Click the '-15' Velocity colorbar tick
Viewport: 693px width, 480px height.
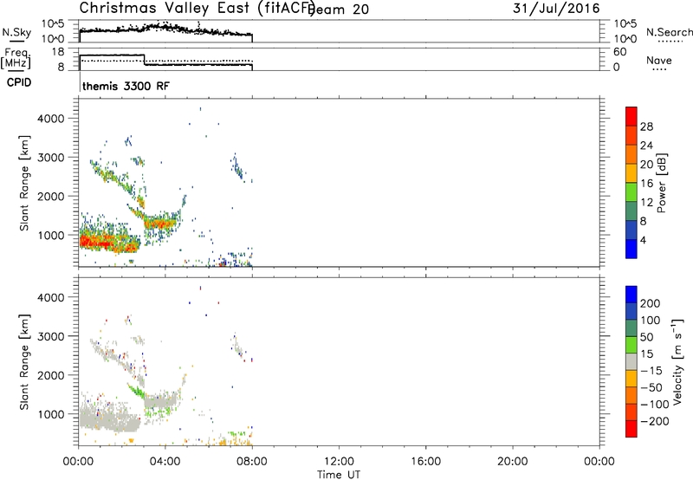pos(651,371)
